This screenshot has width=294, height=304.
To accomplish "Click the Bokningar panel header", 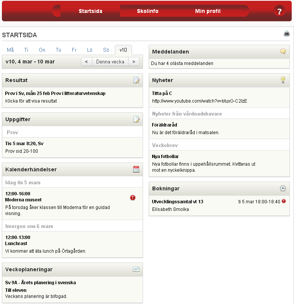I will (219, 188).
